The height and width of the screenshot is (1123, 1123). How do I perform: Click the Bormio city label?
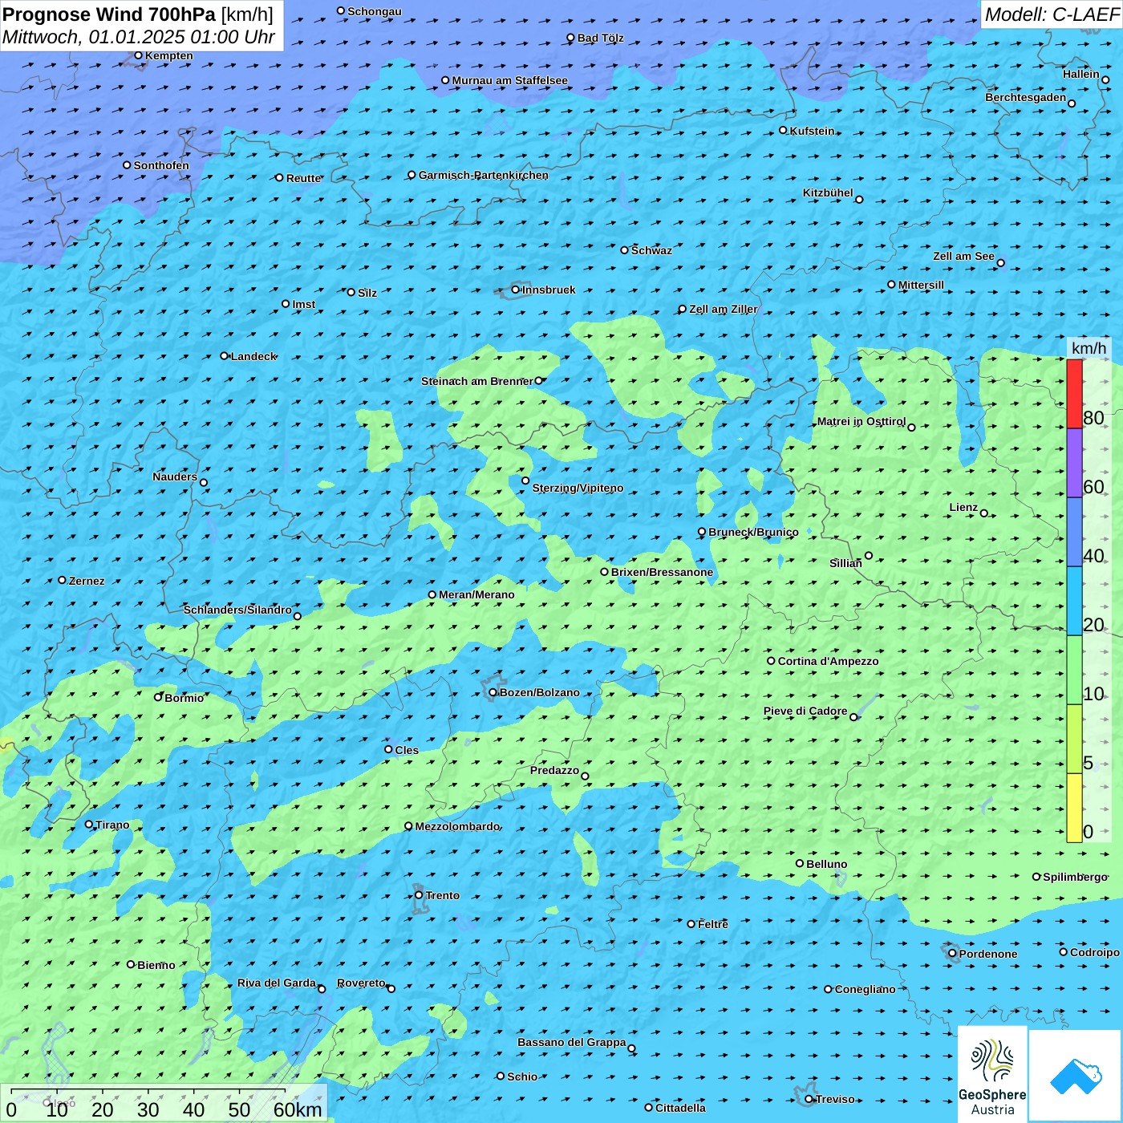tap(184, 698)
